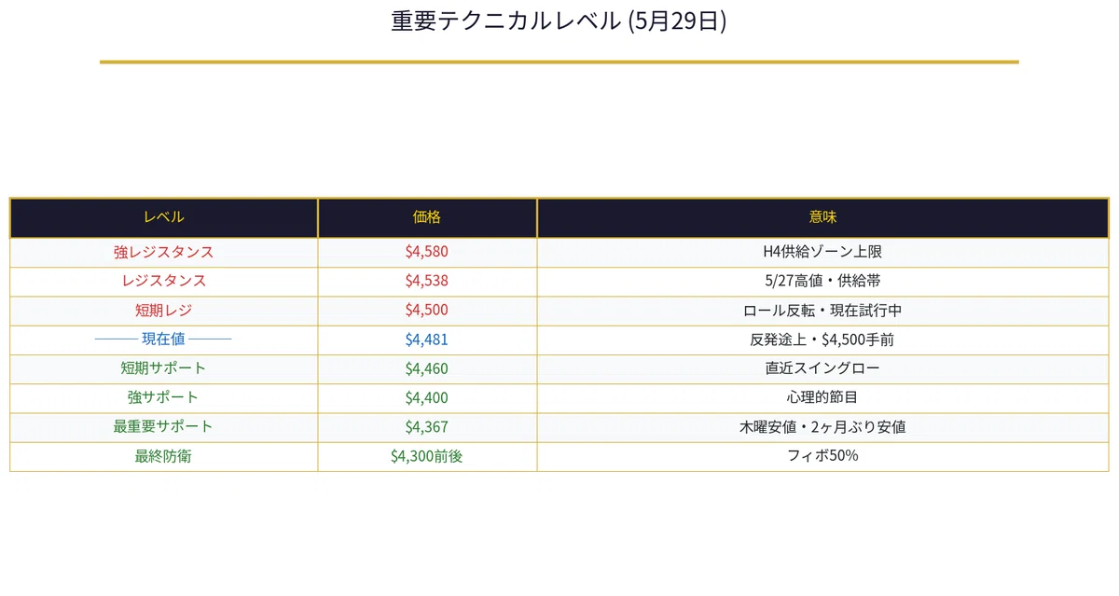Click the レベル column header
Viewport: 1119px width, 596px height.
pos(163,217)
